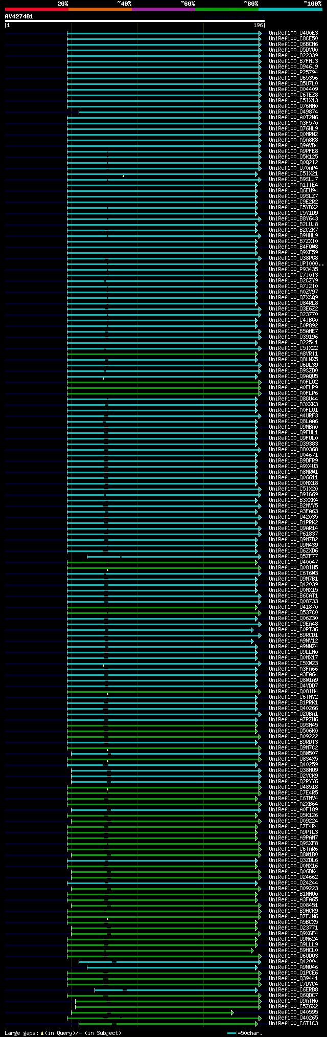
Task: Open hit UniRef100_Q9MBA0
Action: (293, 427)
